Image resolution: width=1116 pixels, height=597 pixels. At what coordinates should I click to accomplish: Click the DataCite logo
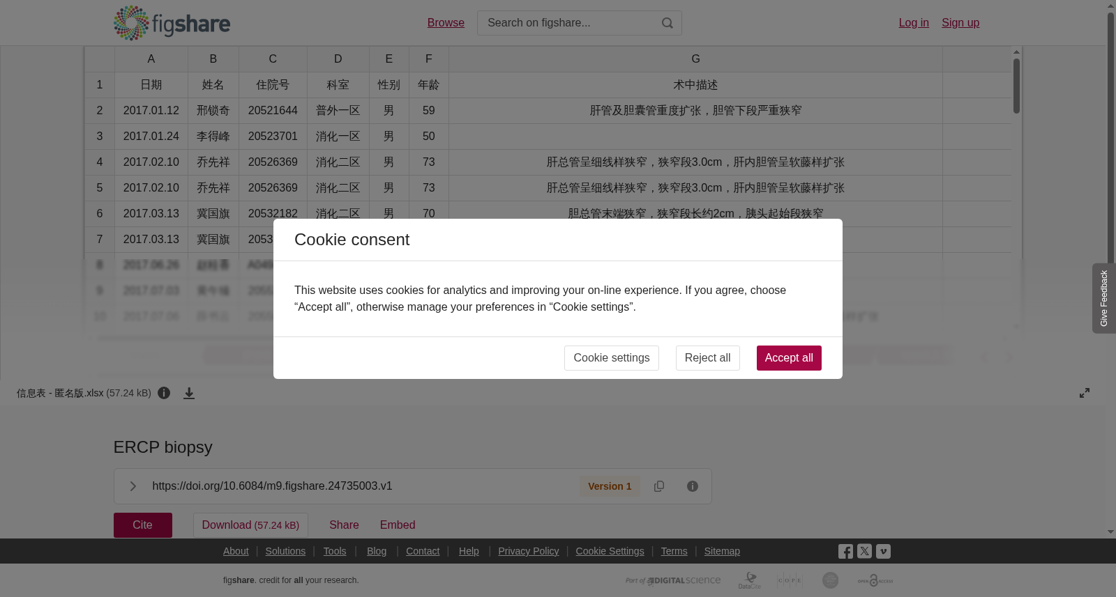750,580
